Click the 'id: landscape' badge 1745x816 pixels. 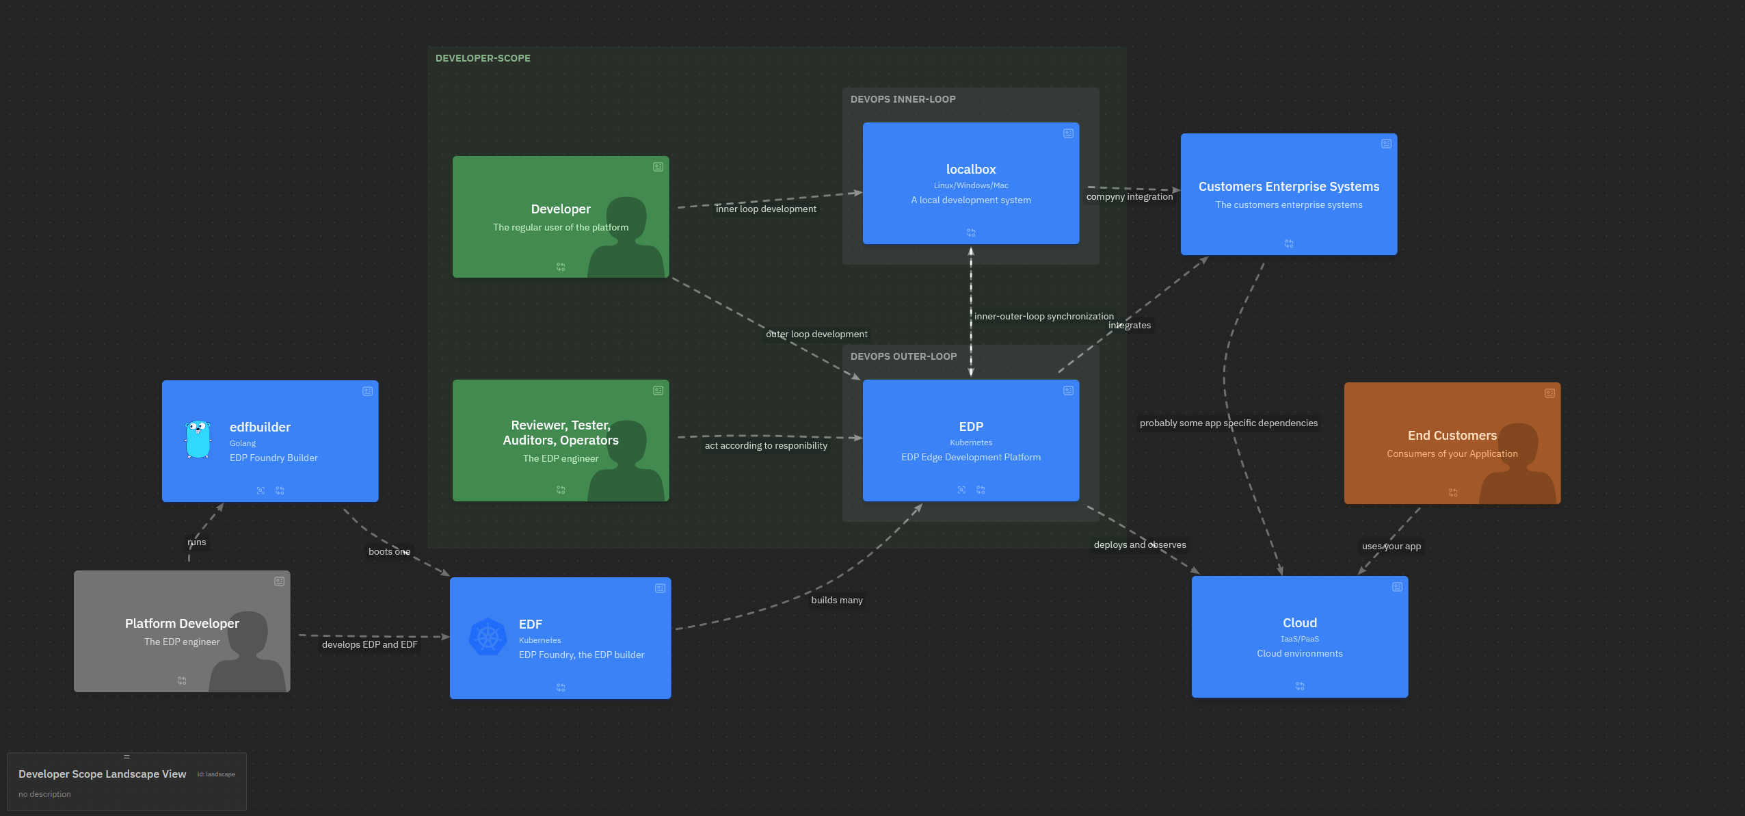(216, 774)
